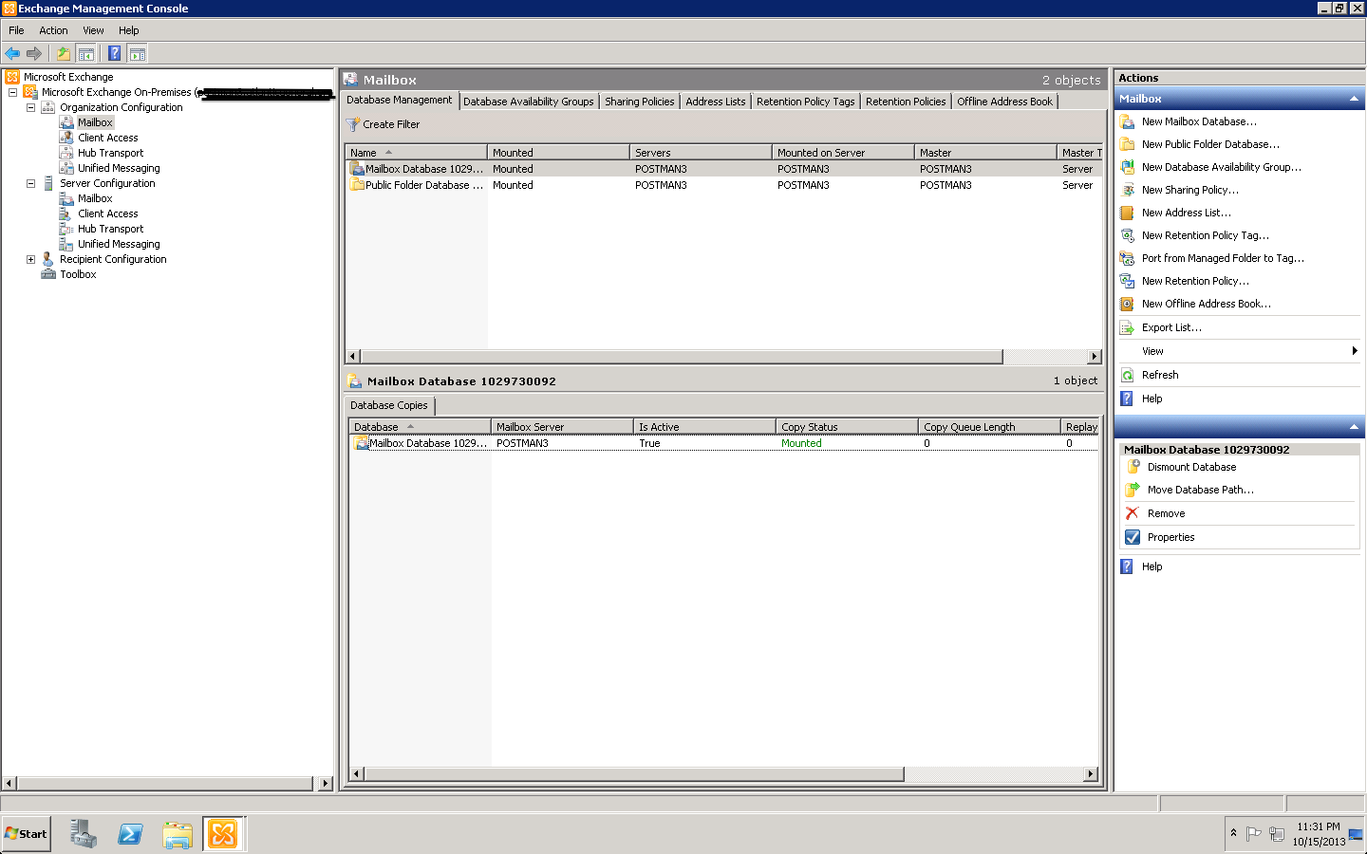The width and height of the screenshot is (1367, 854).
Task: Click the Properties checkmark icon
Action: [1133, 537]
